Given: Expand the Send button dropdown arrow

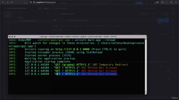Looking at the screenshot, I should point(167,20).
